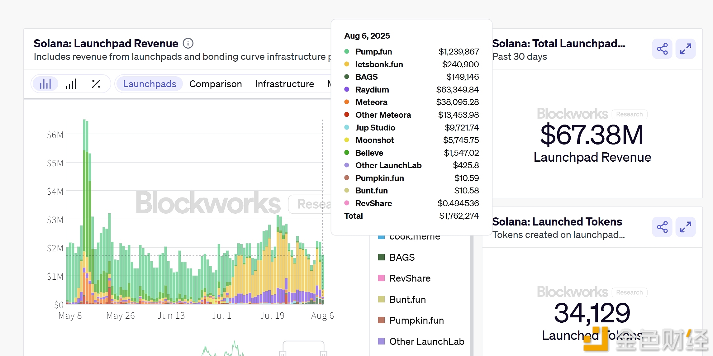Share the Launched Tokens card
Screen dimensions: 713x356
coord(662,227)
